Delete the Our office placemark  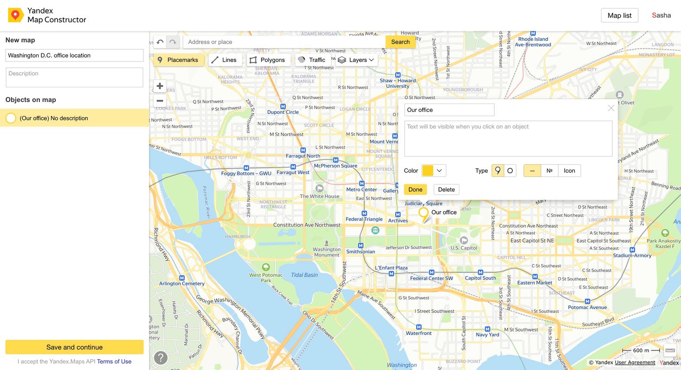[446, 189]
